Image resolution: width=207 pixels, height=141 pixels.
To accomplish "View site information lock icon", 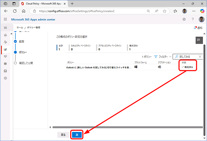I will (35, 11).
